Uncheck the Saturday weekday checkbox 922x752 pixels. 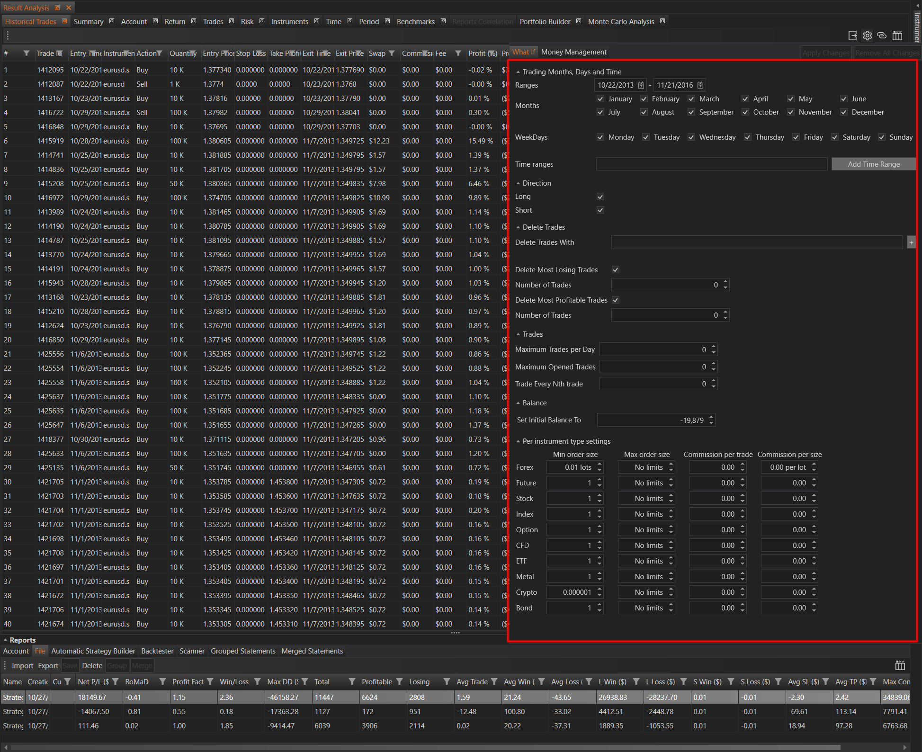(x=835, y=137)
